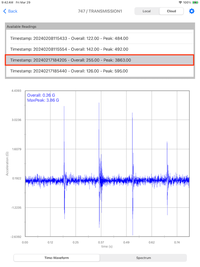200x267 pixels.
Task: Select reading with timestamp 20240217185440
Action: pos(100,71)
